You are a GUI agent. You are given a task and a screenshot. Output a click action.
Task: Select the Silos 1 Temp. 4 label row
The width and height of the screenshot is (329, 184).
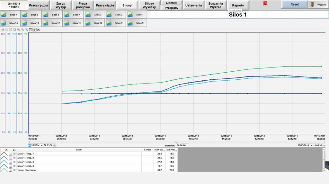[79, 166]
